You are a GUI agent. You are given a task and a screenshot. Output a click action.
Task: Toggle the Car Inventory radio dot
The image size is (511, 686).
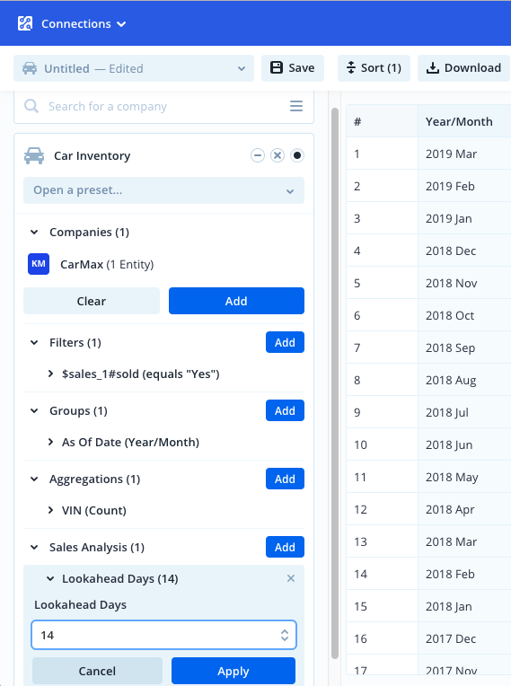[x=297, y=155]
